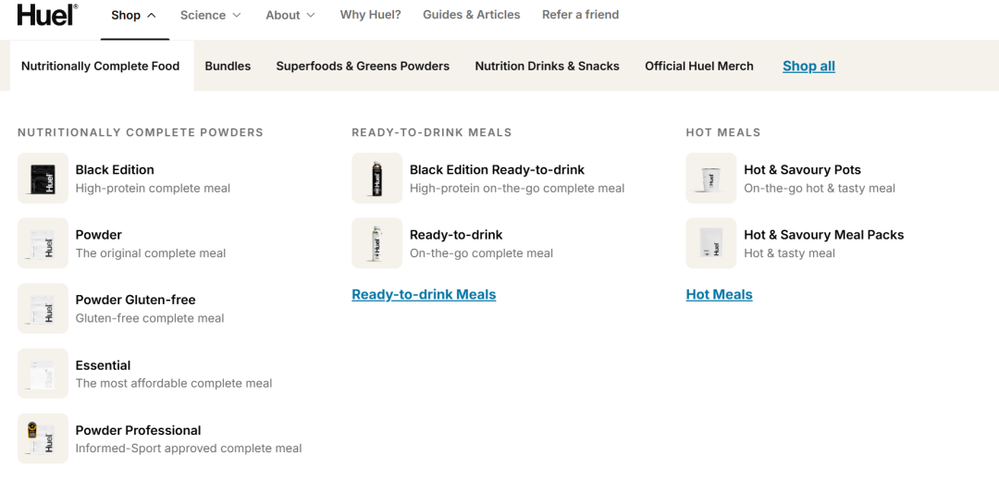Click 'High-protein complete meal' description

(x=153, y=189)
